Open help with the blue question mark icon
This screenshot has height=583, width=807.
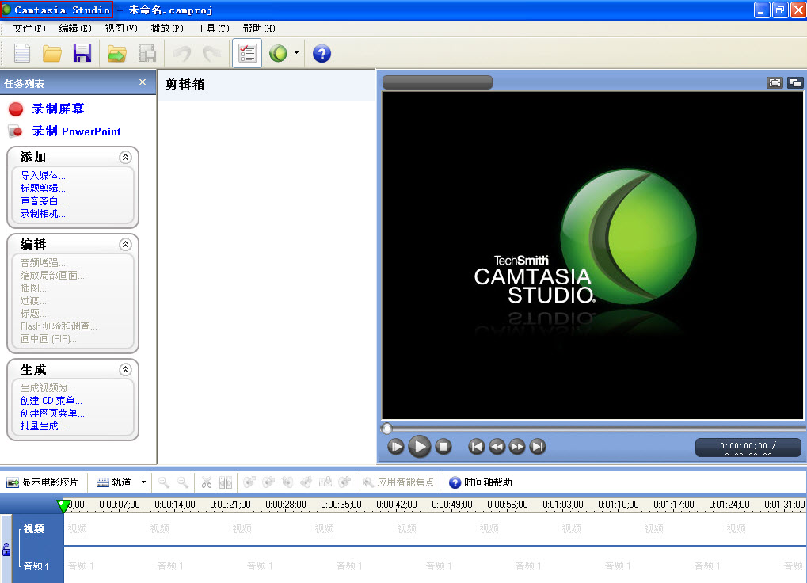coord(322,53)
